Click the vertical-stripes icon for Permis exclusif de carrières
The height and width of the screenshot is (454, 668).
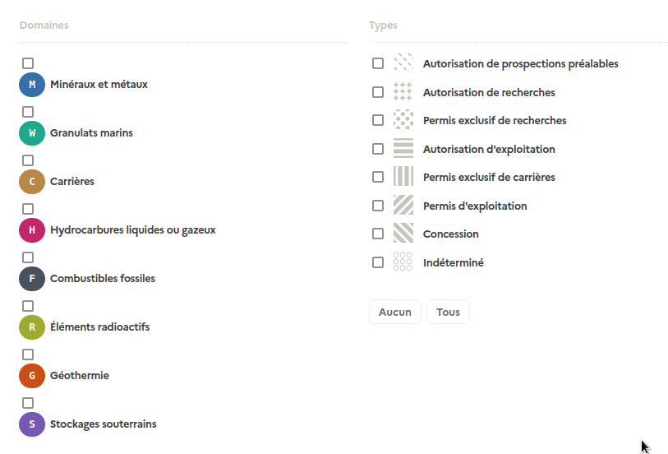tap(403, 177)
